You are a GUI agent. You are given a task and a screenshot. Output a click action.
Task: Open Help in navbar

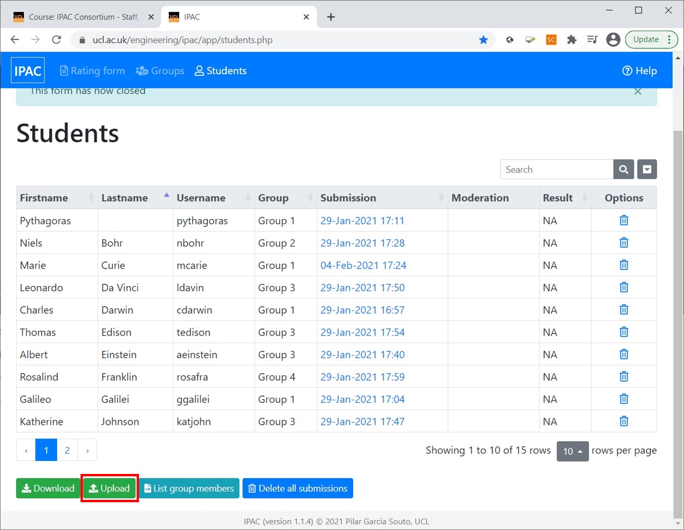(x=639, y=71)
